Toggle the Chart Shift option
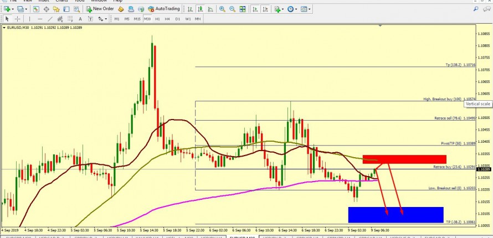The image size is (493, 238). [x=265, y=9]
